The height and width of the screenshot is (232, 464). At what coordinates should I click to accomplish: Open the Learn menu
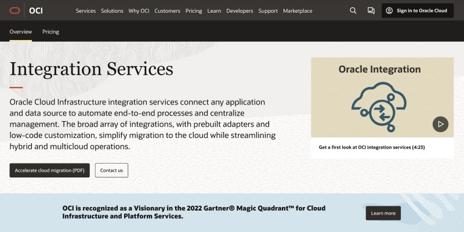[x=214, y=10]
